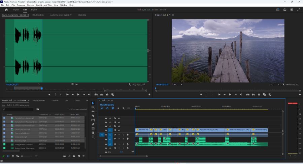Image resolution: width=303 pixels, height=164 pixels.
Task: Open Program button editor plus
Action: tap(300, 94)
